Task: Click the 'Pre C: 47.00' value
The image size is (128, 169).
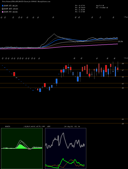Action: (80, 12)
